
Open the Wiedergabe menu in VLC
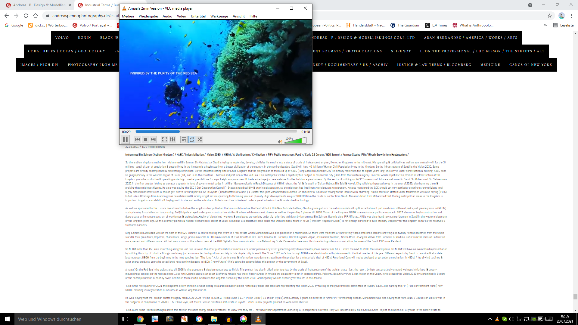pyautogui.click(x=148, y=16)
